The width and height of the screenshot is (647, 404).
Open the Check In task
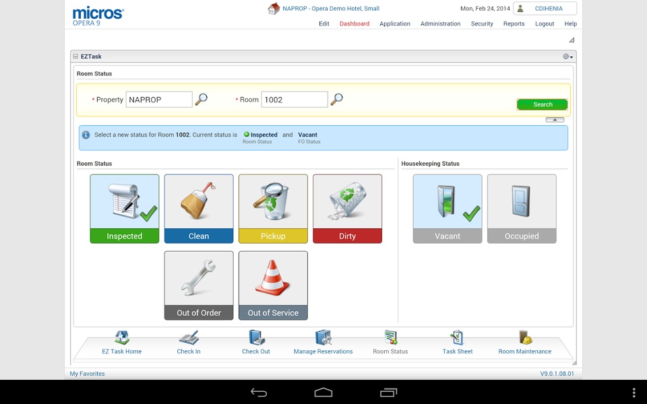pyautogui.click(x=189, y=342)
